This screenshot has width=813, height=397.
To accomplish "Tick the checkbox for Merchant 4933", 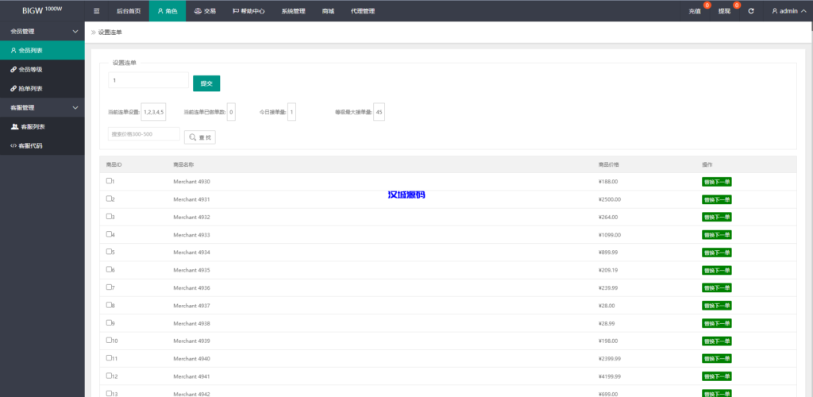I will tap(110, 234).
